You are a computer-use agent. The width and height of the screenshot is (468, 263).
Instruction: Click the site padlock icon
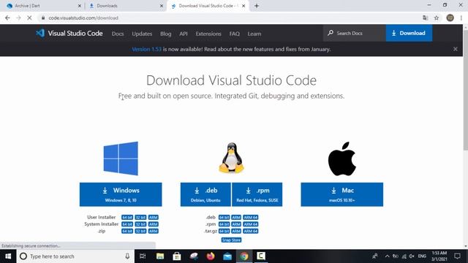[43, 18]
